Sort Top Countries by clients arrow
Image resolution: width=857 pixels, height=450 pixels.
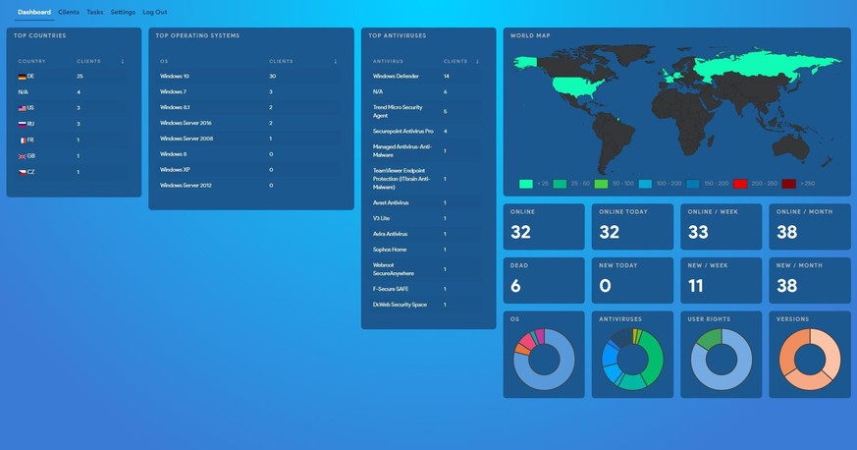[x=123, y=61]
